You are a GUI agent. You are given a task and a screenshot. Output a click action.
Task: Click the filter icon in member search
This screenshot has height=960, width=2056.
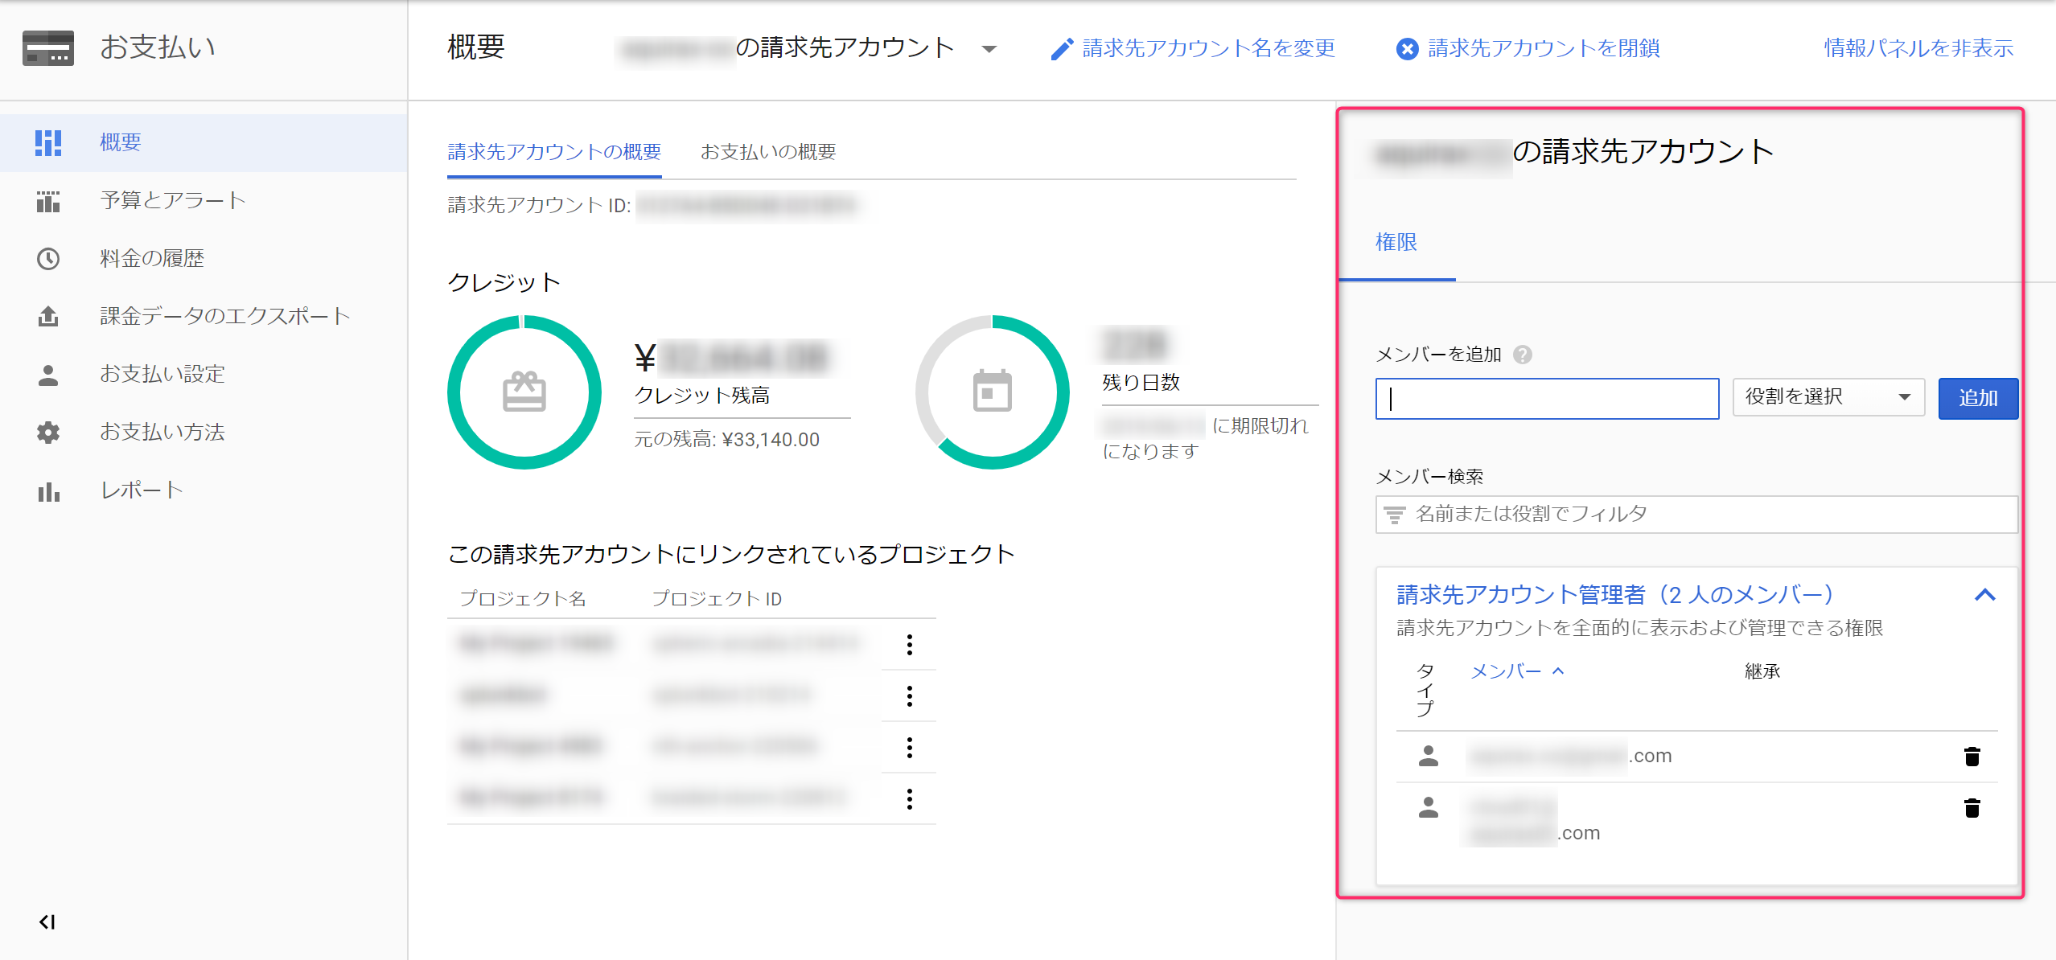tap(1395, 515)
